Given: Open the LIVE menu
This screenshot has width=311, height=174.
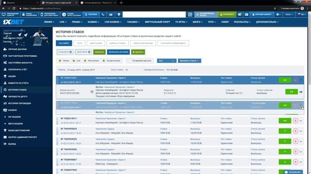Looking at the screenshot, I should 63,22.
